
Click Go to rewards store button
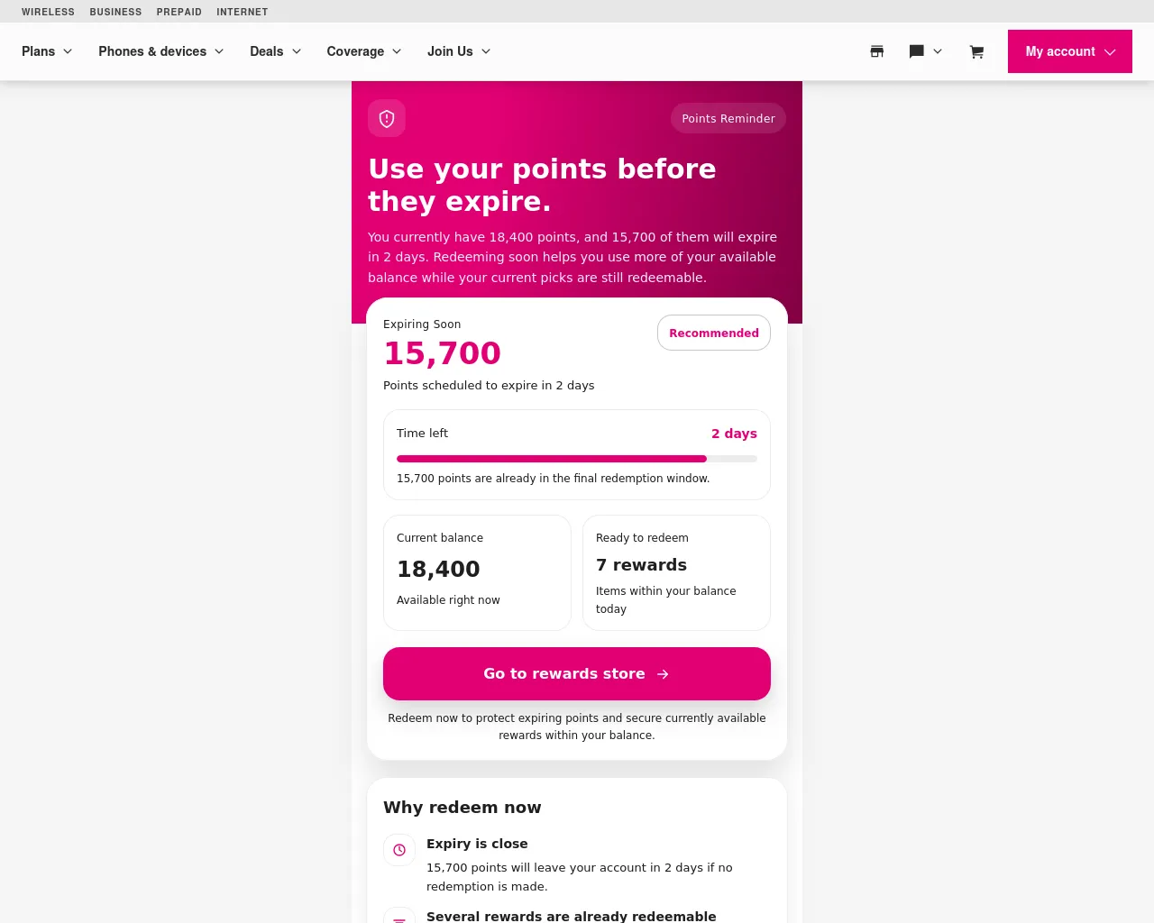coord(577,673)
